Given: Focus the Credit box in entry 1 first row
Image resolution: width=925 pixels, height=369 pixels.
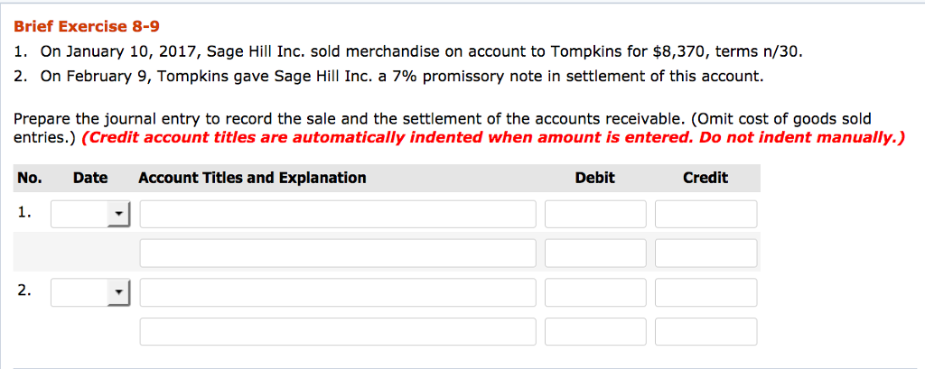Looking at the screenshot, I should [705, 214].
